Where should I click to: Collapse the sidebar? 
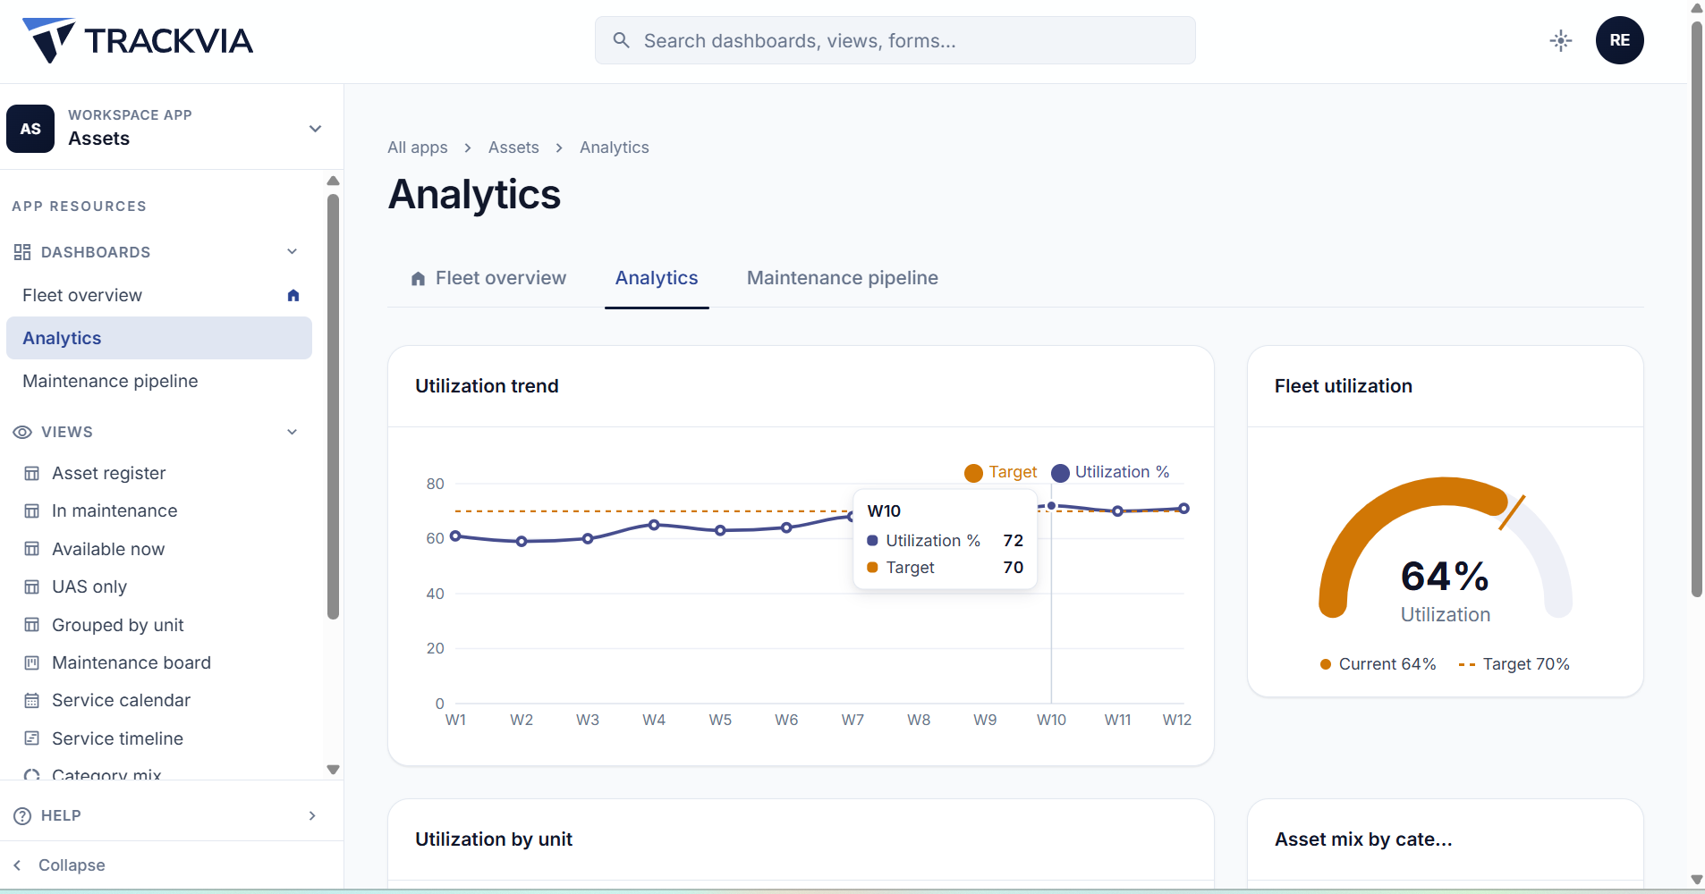click(59, 864)
